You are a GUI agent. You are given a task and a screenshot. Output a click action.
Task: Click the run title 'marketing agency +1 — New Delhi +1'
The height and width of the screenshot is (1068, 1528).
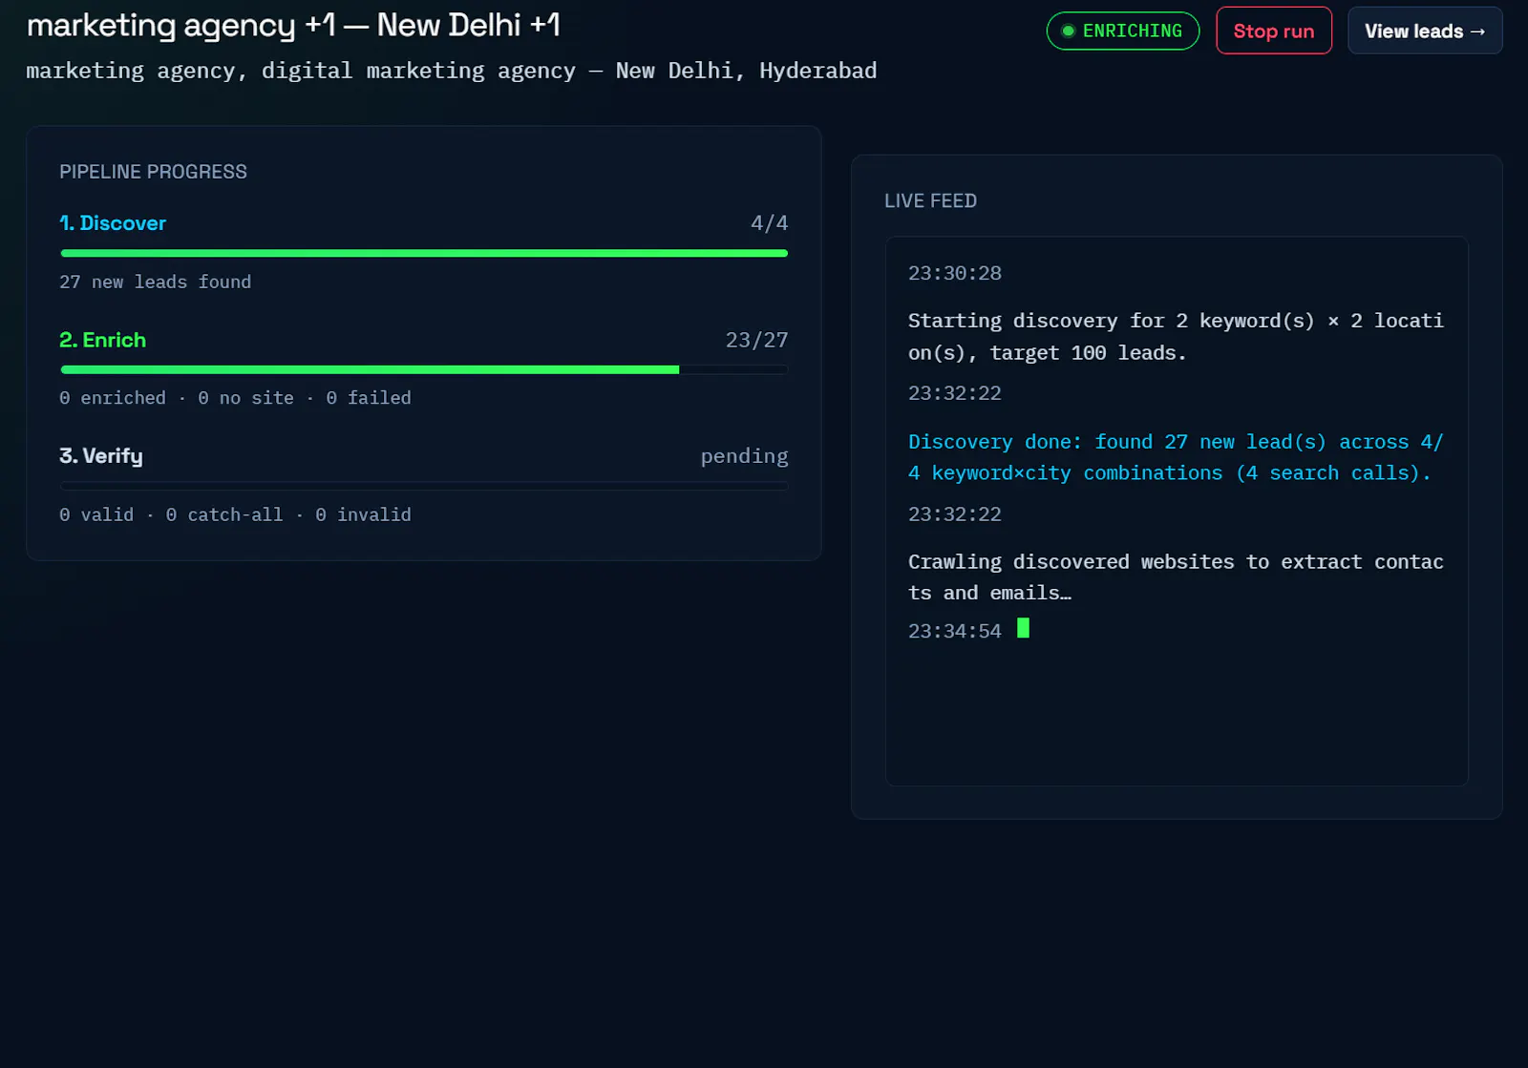(x=293, y=25)
